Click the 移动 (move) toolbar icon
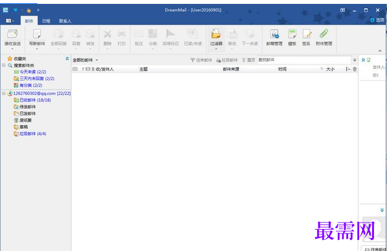The width and height of the screenshot is (387, 251). 232,34
